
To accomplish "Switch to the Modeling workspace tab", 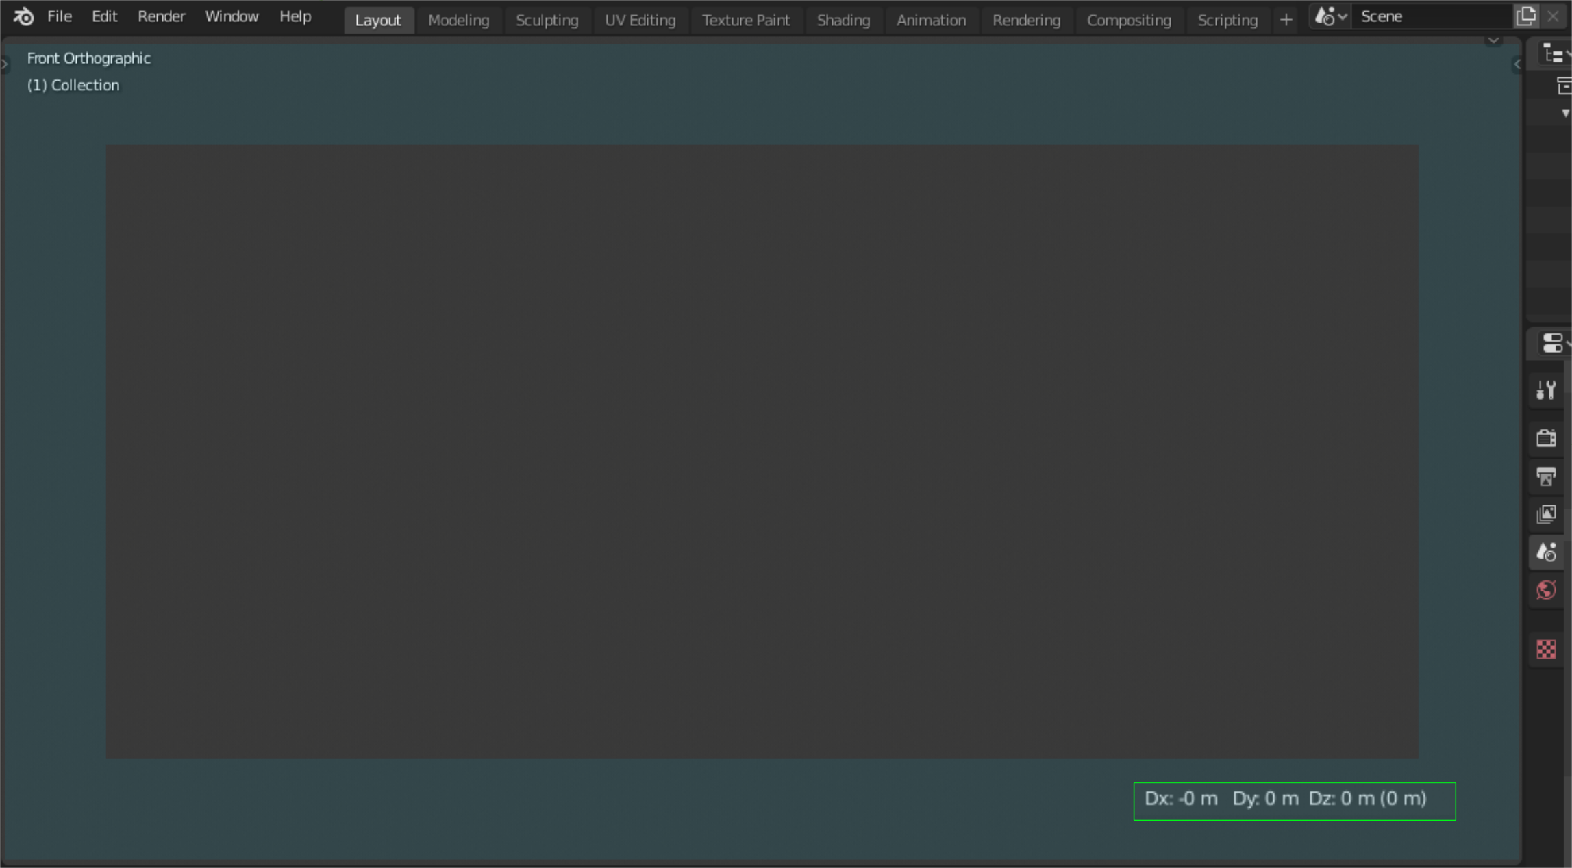I will (x=458, y=20).
